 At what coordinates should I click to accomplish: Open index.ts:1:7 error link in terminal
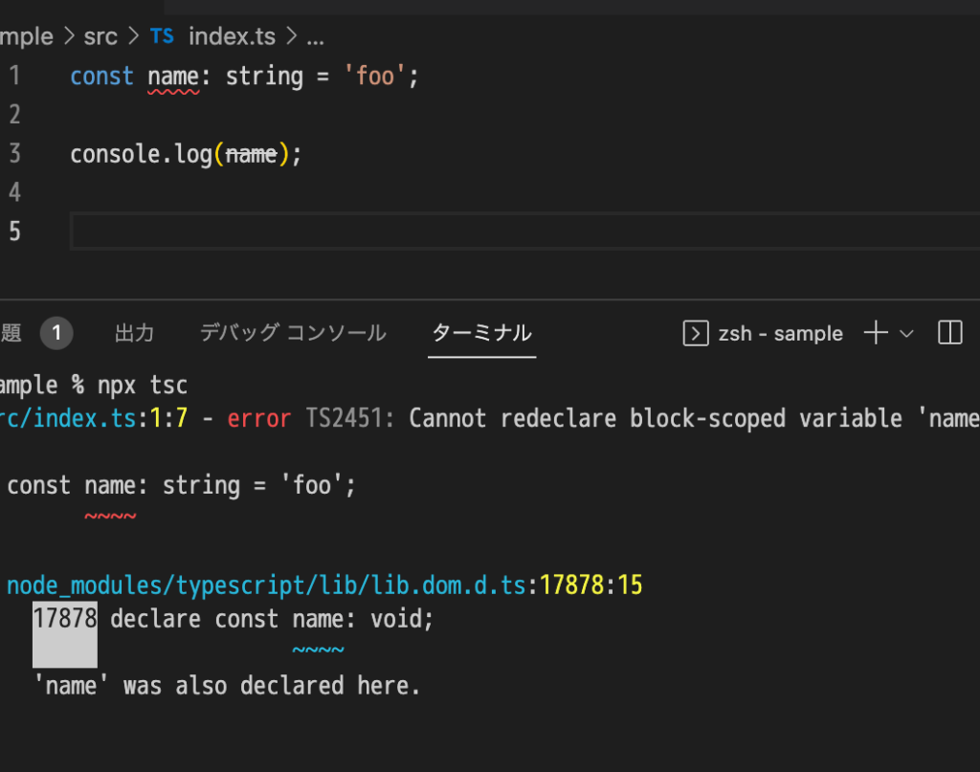[94, 418]
